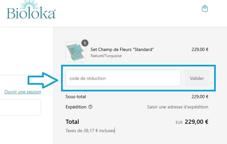
Task: Click the partially visible field below Ouvrir une session
Action: point(20,107)
